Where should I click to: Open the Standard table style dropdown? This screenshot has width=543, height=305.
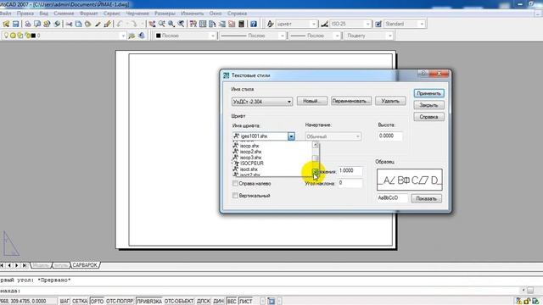tap(422, 24)
